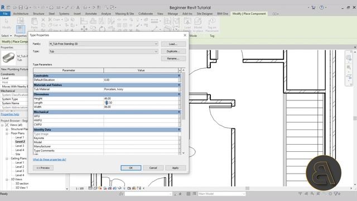
Task: Click the Length value field
Action: coord(141,103)
